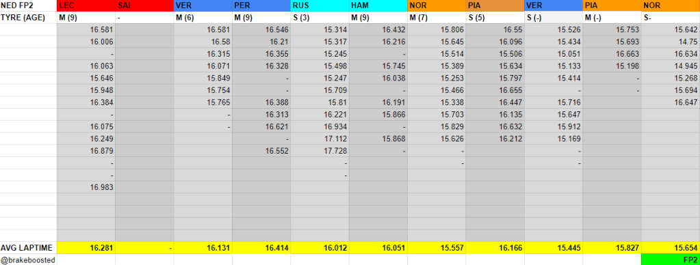Click lap time cell 16.621
The image size is (700, 265).
261,127
